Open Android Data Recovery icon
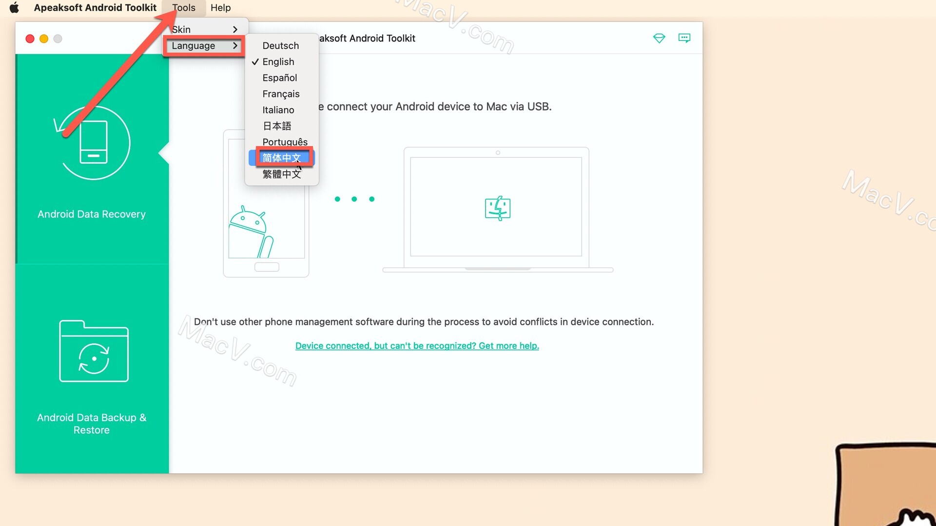This screenshot has width=936, height=526. pyautogui.click(x=92, y=142)
